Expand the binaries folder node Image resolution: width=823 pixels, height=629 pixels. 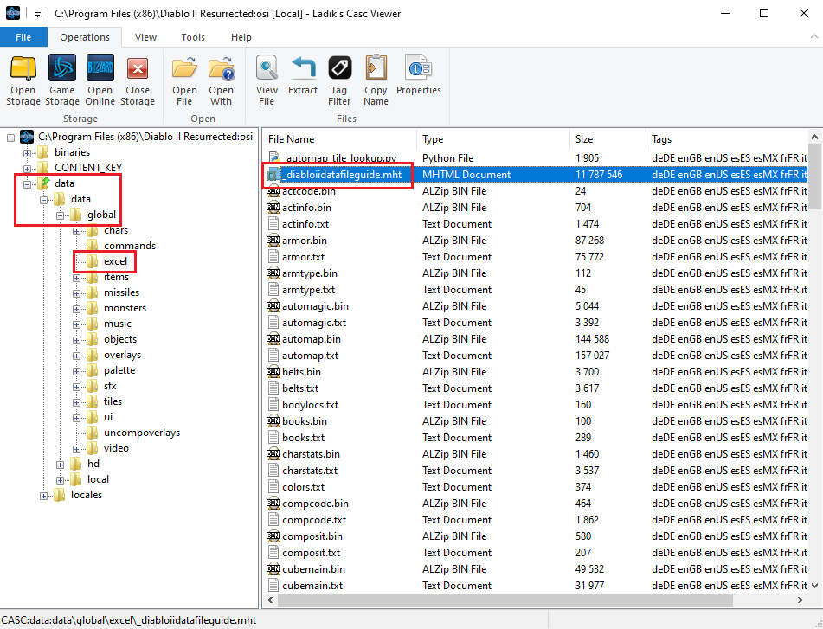point(28,153)
